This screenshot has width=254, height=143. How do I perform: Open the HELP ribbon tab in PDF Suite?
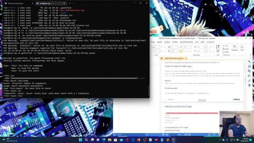202,42
